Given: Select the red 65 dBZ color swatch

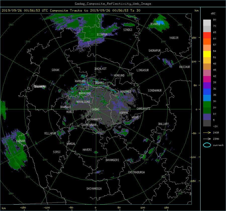Looking at the screenshot, I should coord(207,35).
